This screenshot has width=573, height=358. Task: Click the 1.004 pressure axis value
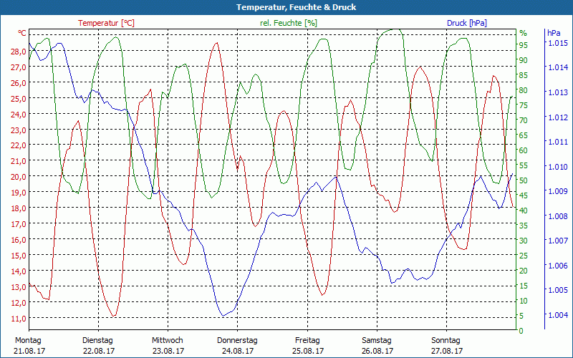[557, 315]
